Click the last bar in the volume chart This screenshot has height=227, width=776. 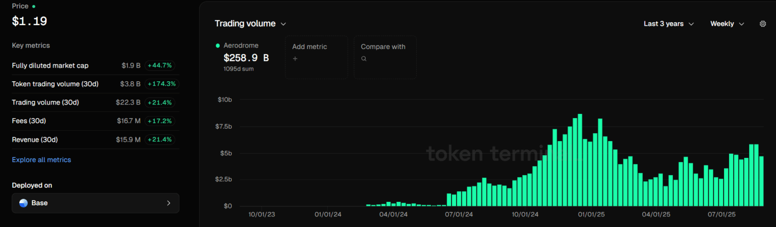click(761, 181)
